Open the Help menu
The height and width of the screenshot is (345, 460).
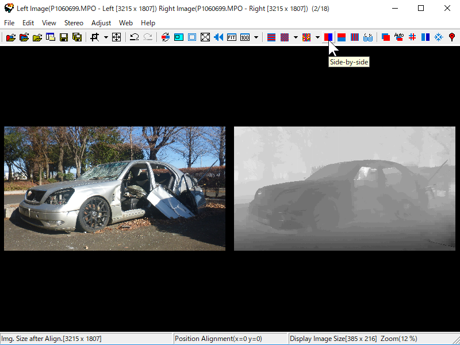tap(148, 23)
